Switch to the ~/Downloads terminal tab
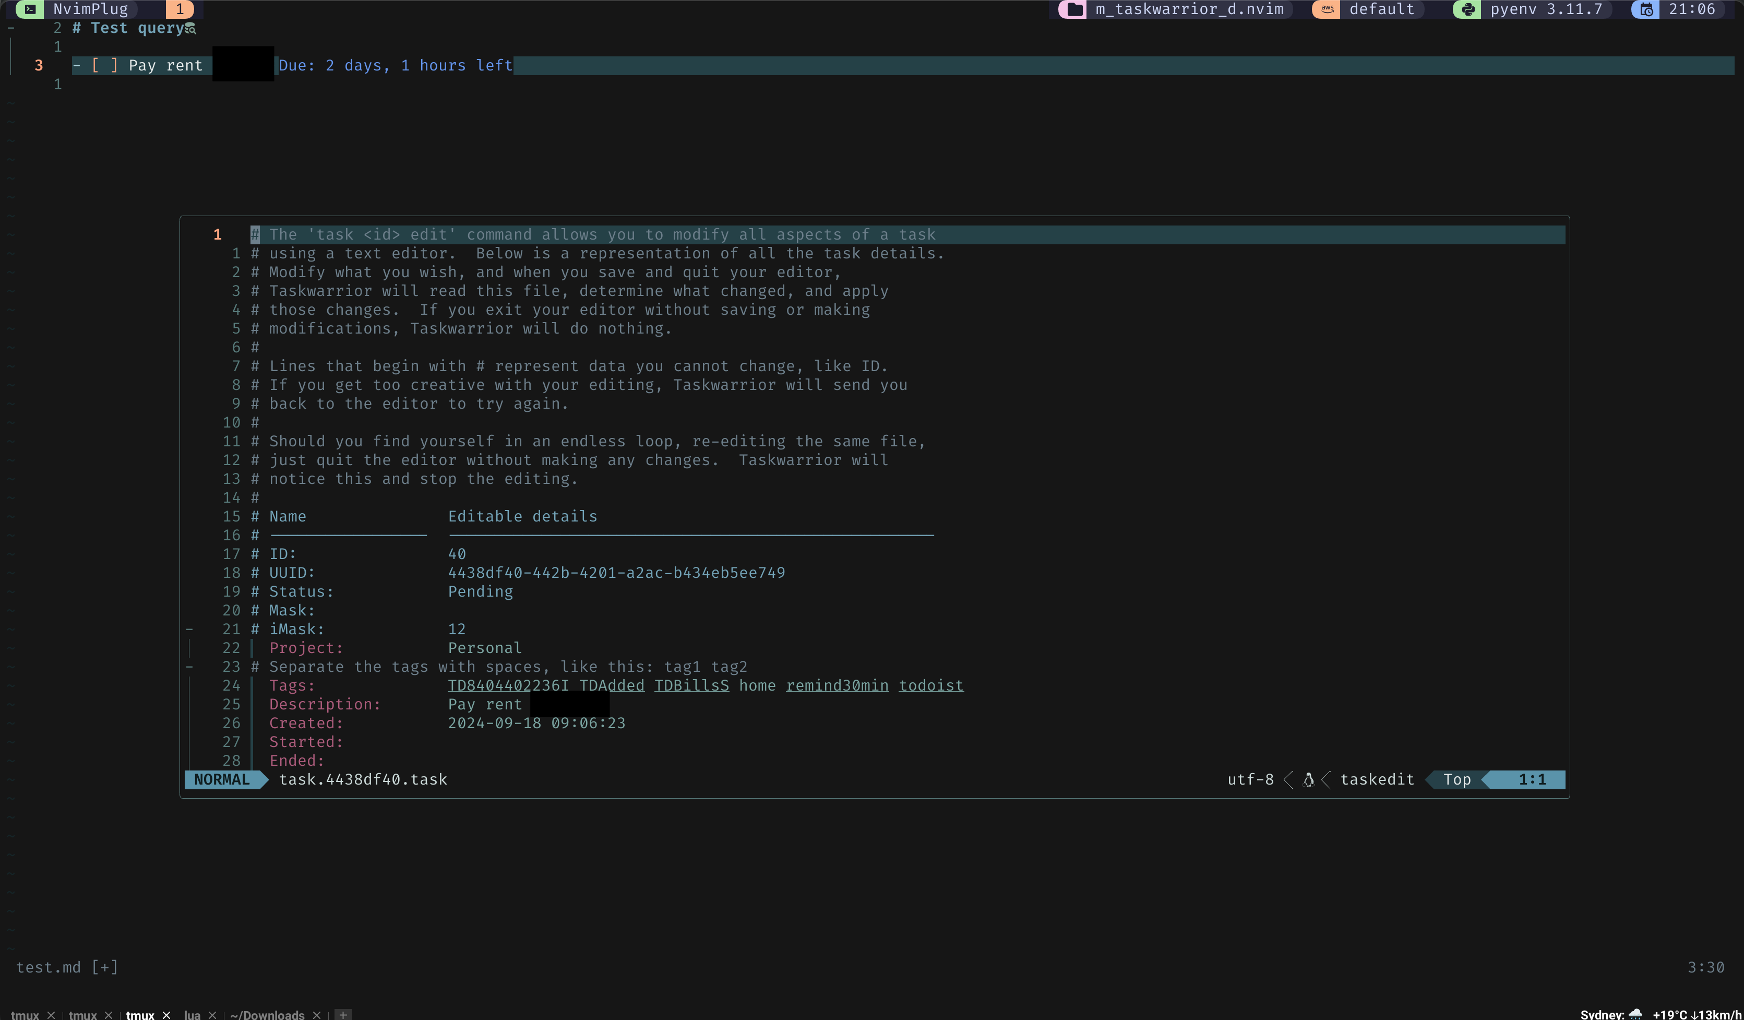 [x=267, y=1014]
